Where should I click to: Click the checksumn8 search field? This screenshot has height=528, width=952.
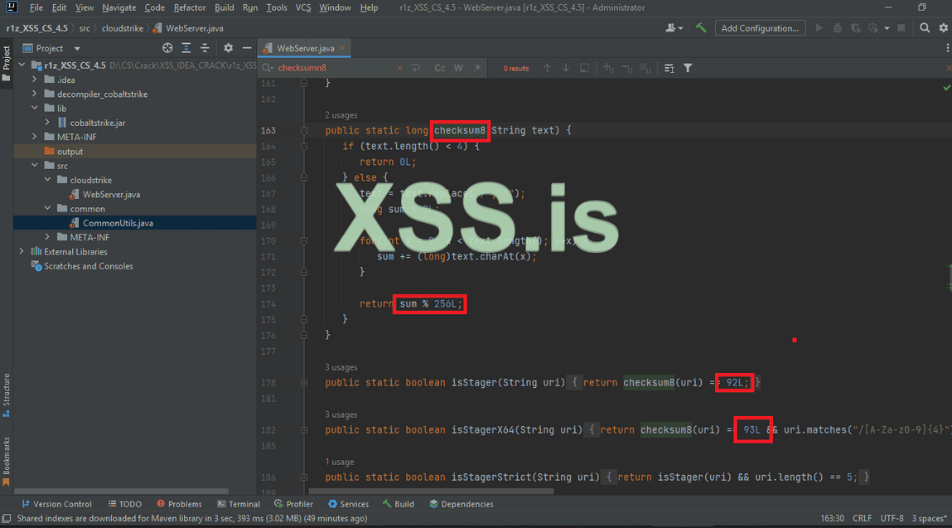[331, 68]
